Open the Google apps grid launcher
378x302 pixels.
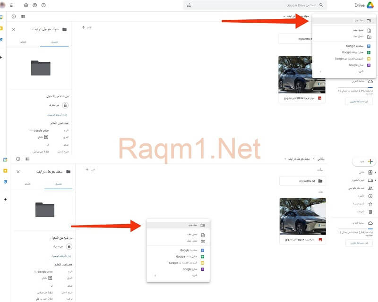[x=12, y=5]
